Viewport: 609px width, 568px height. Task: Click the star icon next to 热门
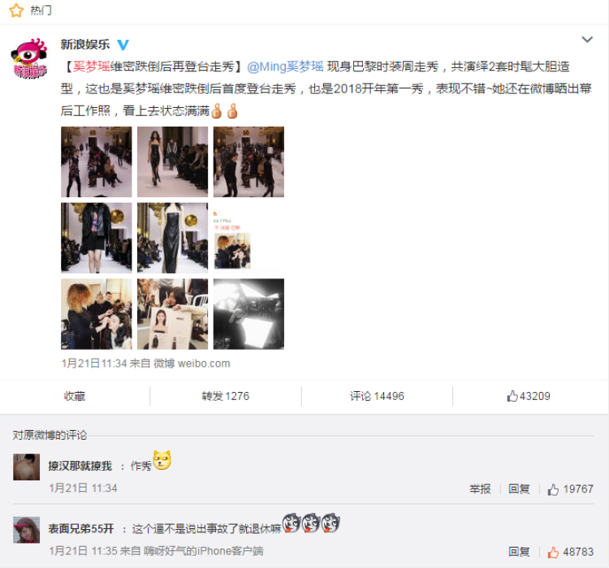[16, 10]
